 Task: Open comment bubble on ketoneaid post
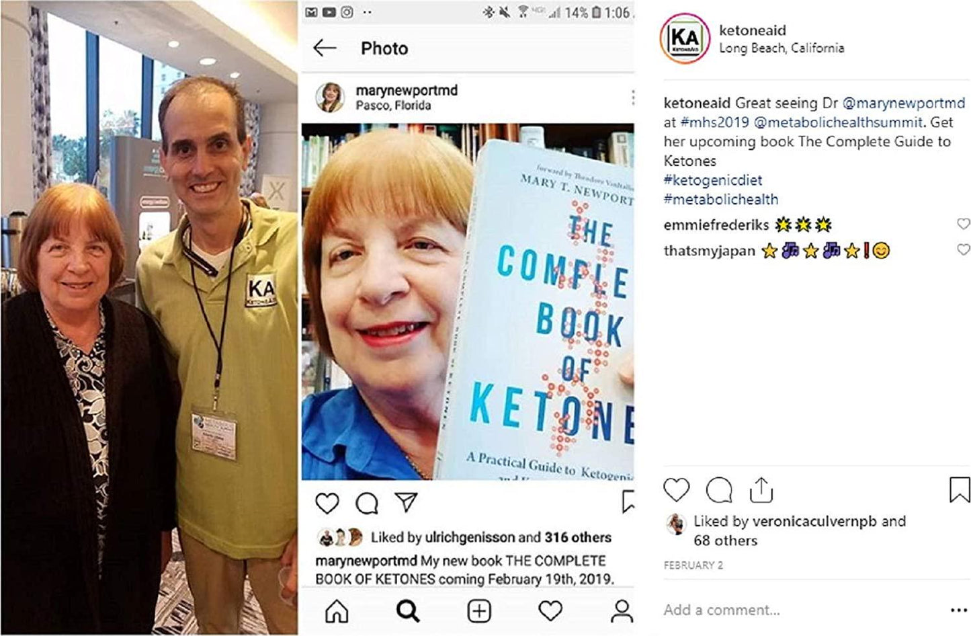719,490
